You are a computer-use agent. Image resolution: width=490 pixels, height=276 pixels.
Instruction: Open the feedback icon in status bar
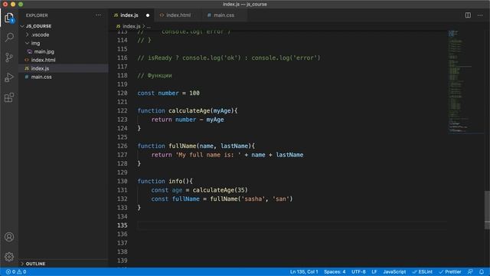[x=469, y=271]
